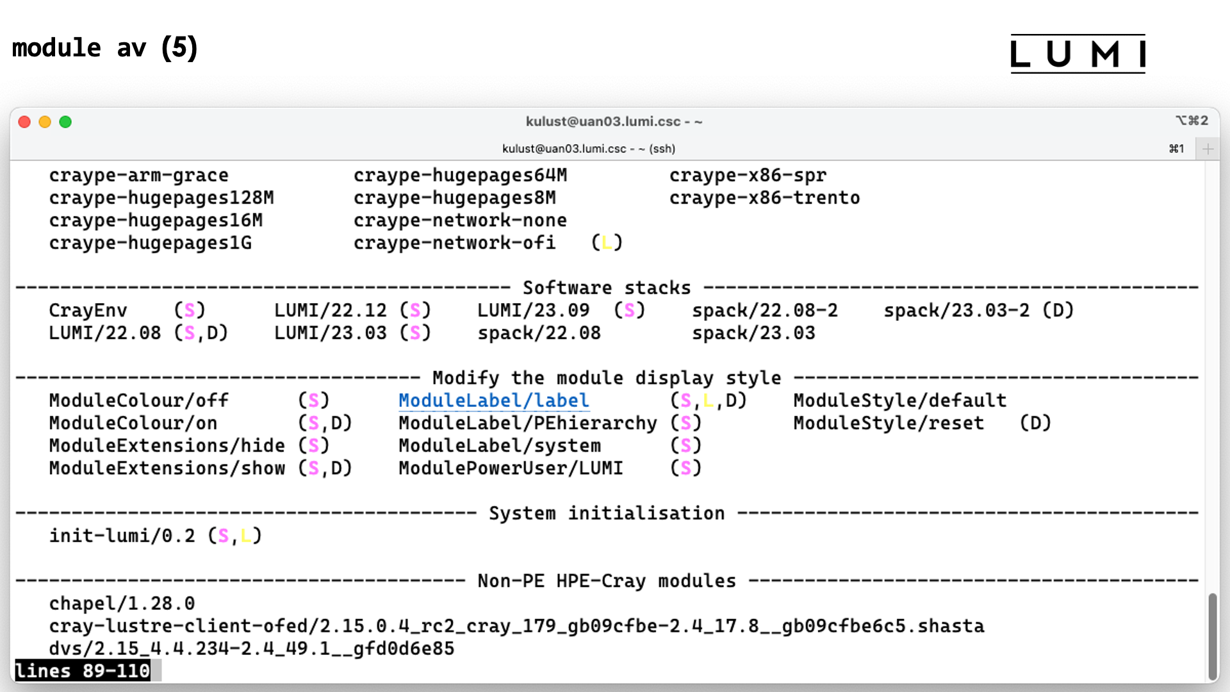1230x692 pixels.
Task: Click on craype-network-ofi entry
Action: [454, 243]
